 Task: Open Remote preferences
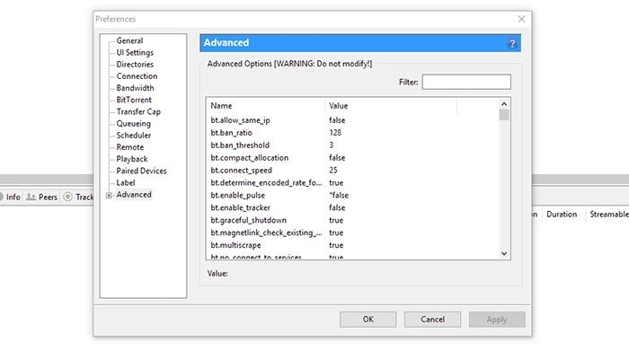tap(130, 147)
